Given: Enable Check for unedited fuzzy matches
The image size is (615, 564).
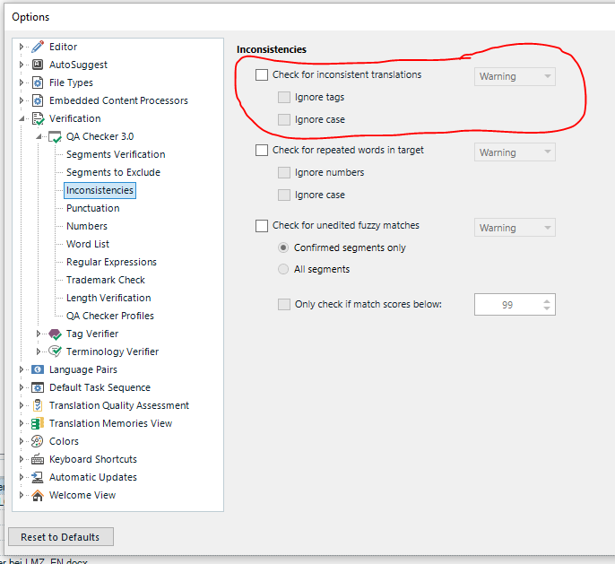Looking at the screenshot, I should click(x=262, y=226).
